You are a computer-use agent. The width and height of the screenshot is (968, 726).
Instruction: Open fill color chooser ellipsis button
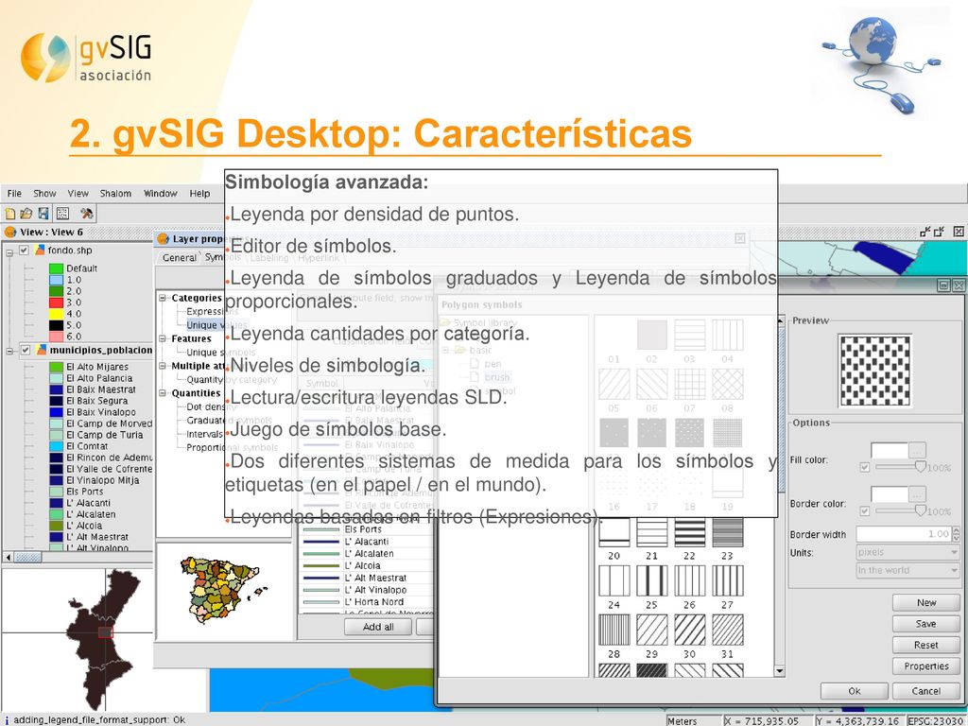917,451
